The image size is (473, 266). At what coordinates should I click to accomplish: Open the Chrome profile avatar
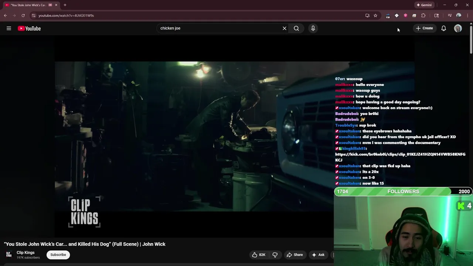(459, 16)
